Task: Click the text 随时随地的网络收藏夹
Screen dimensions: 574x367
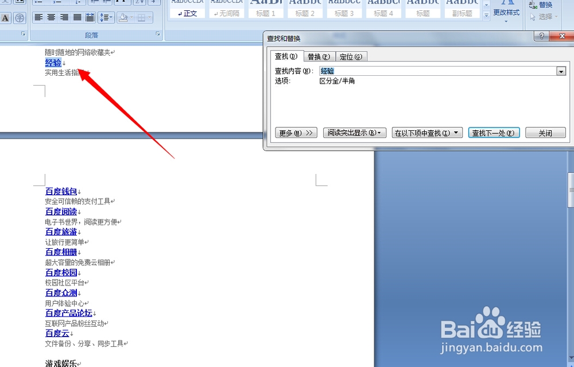Action: coord(77,52)
